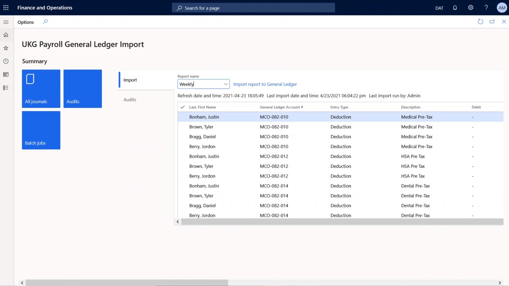Viewport: 509px width, 286px height.
Task: Select Brown, Tyler Medical Pre-Tax row name
Action: point(201,127)
